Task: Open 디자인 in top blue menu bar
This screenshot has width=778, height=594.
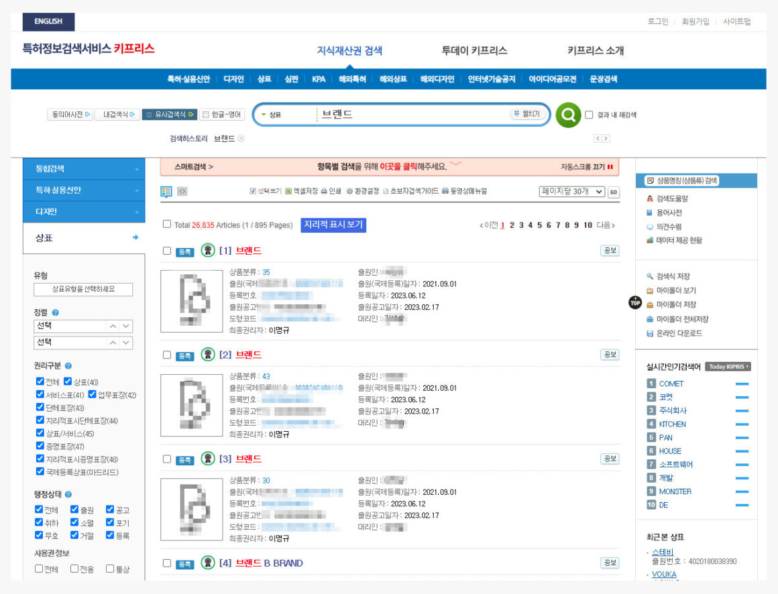Action: 233,79
